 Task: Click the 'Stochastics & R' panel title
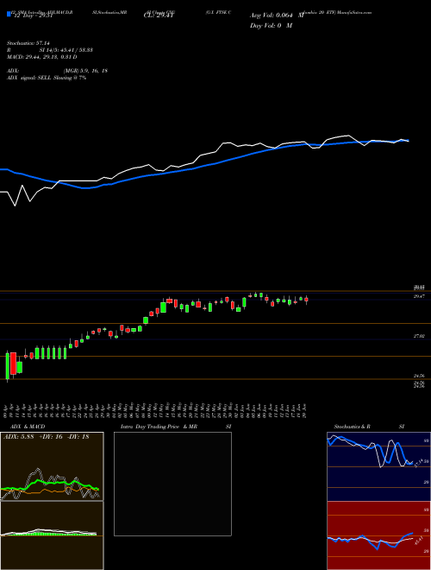(x=352, y=427)
